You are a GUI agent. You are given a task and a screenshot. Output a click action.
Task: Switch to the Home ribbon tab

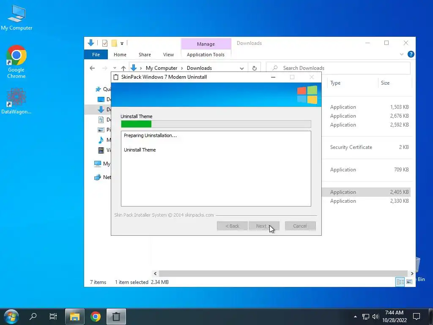pyautogui.click(x=120, y=55)
